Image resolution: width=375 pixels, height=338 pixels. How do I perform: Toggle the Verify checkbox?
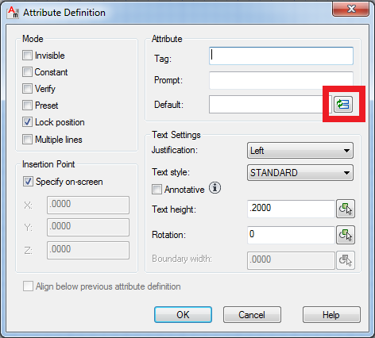tap(27, 89)
